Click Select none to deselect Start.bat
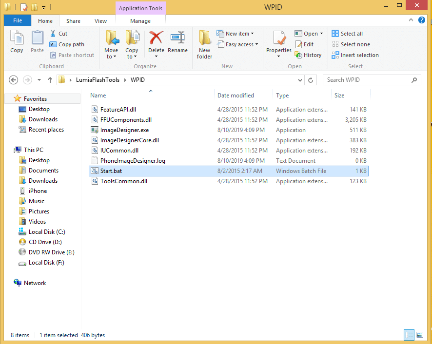 (351, 44)
